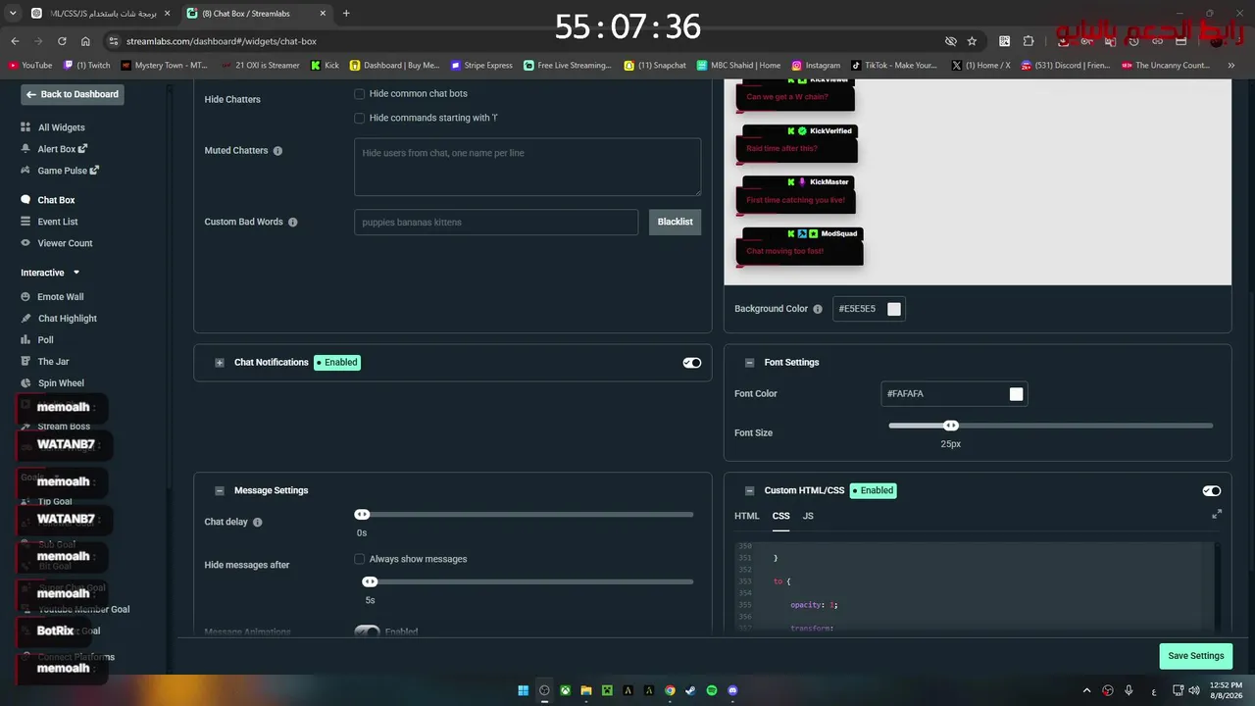This screenshot has height=706, width=1255.
Task: Click the Spin Wheel sidebar icon
Action: (25, 383)
